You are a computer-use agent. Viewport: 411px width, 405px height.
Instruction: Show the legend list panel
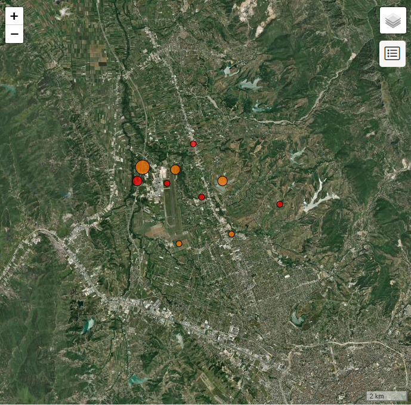click(393, 54)
